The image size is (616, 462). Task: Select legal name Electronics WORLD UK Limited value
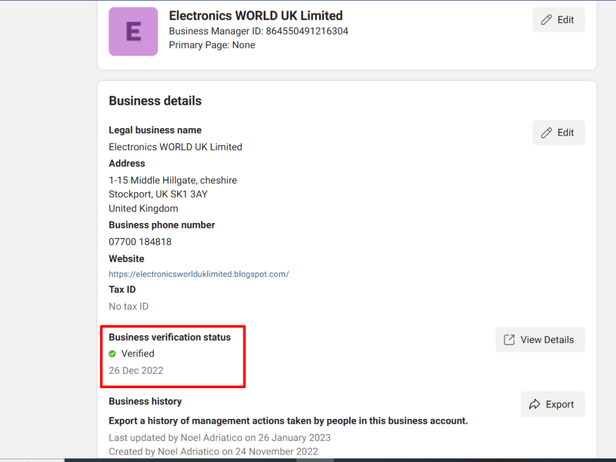175,147
